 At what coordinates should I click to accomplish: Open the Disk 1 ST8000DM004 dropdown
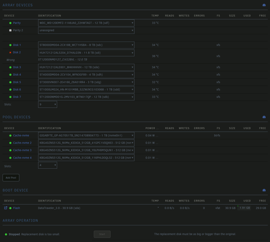86,45
